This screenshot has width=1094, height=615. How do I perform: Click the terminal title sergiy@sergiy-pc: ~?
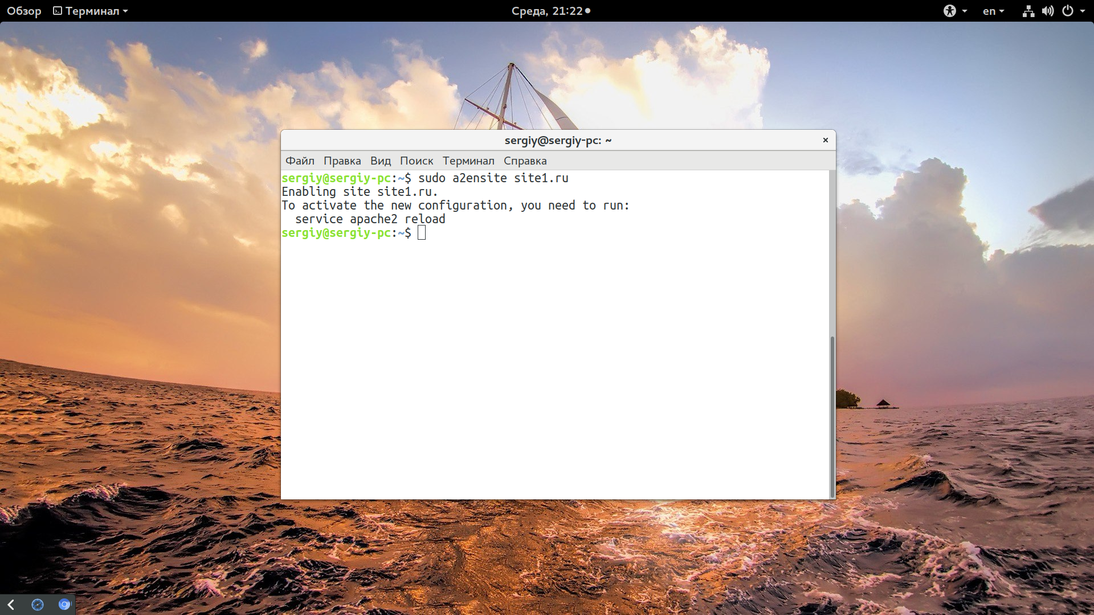coord(558,140)
